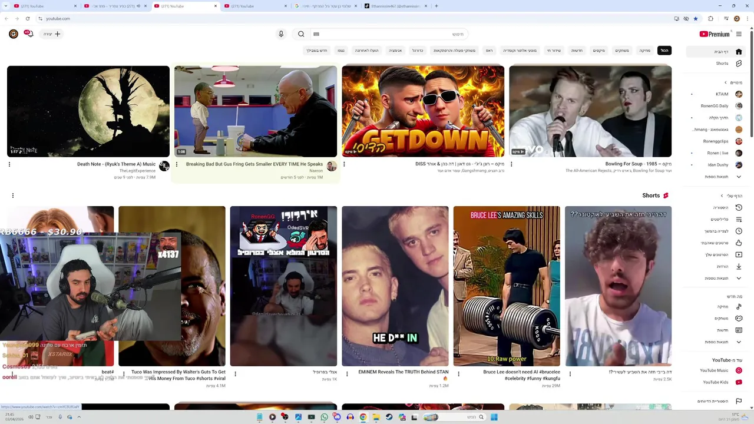
Task: Open Downloads sidebar entry
Action: (716, 266)
